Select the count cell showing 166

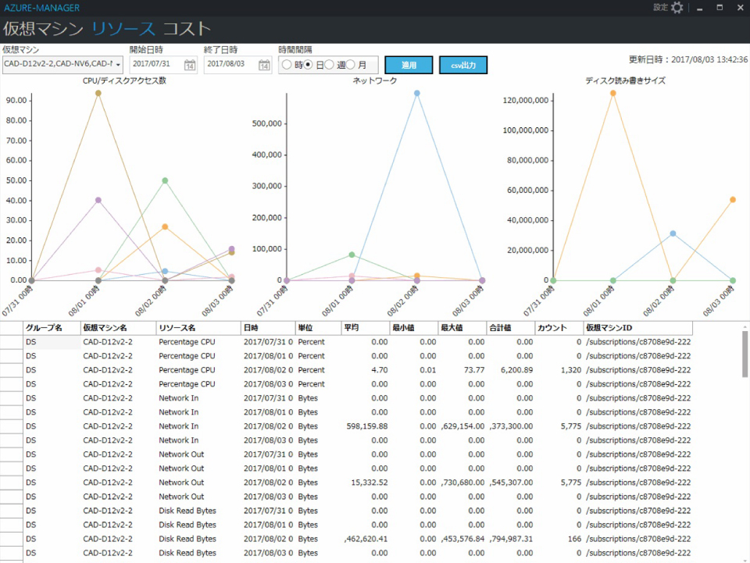[x=559, y=539]
